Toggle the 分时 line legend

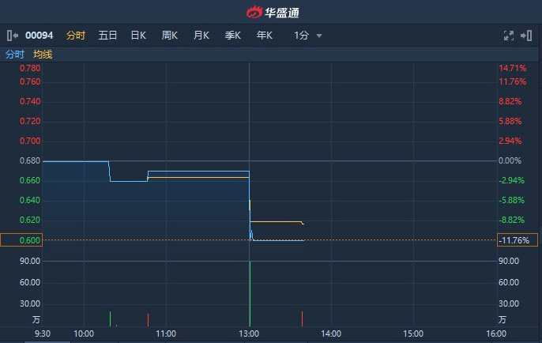[15, 55]
